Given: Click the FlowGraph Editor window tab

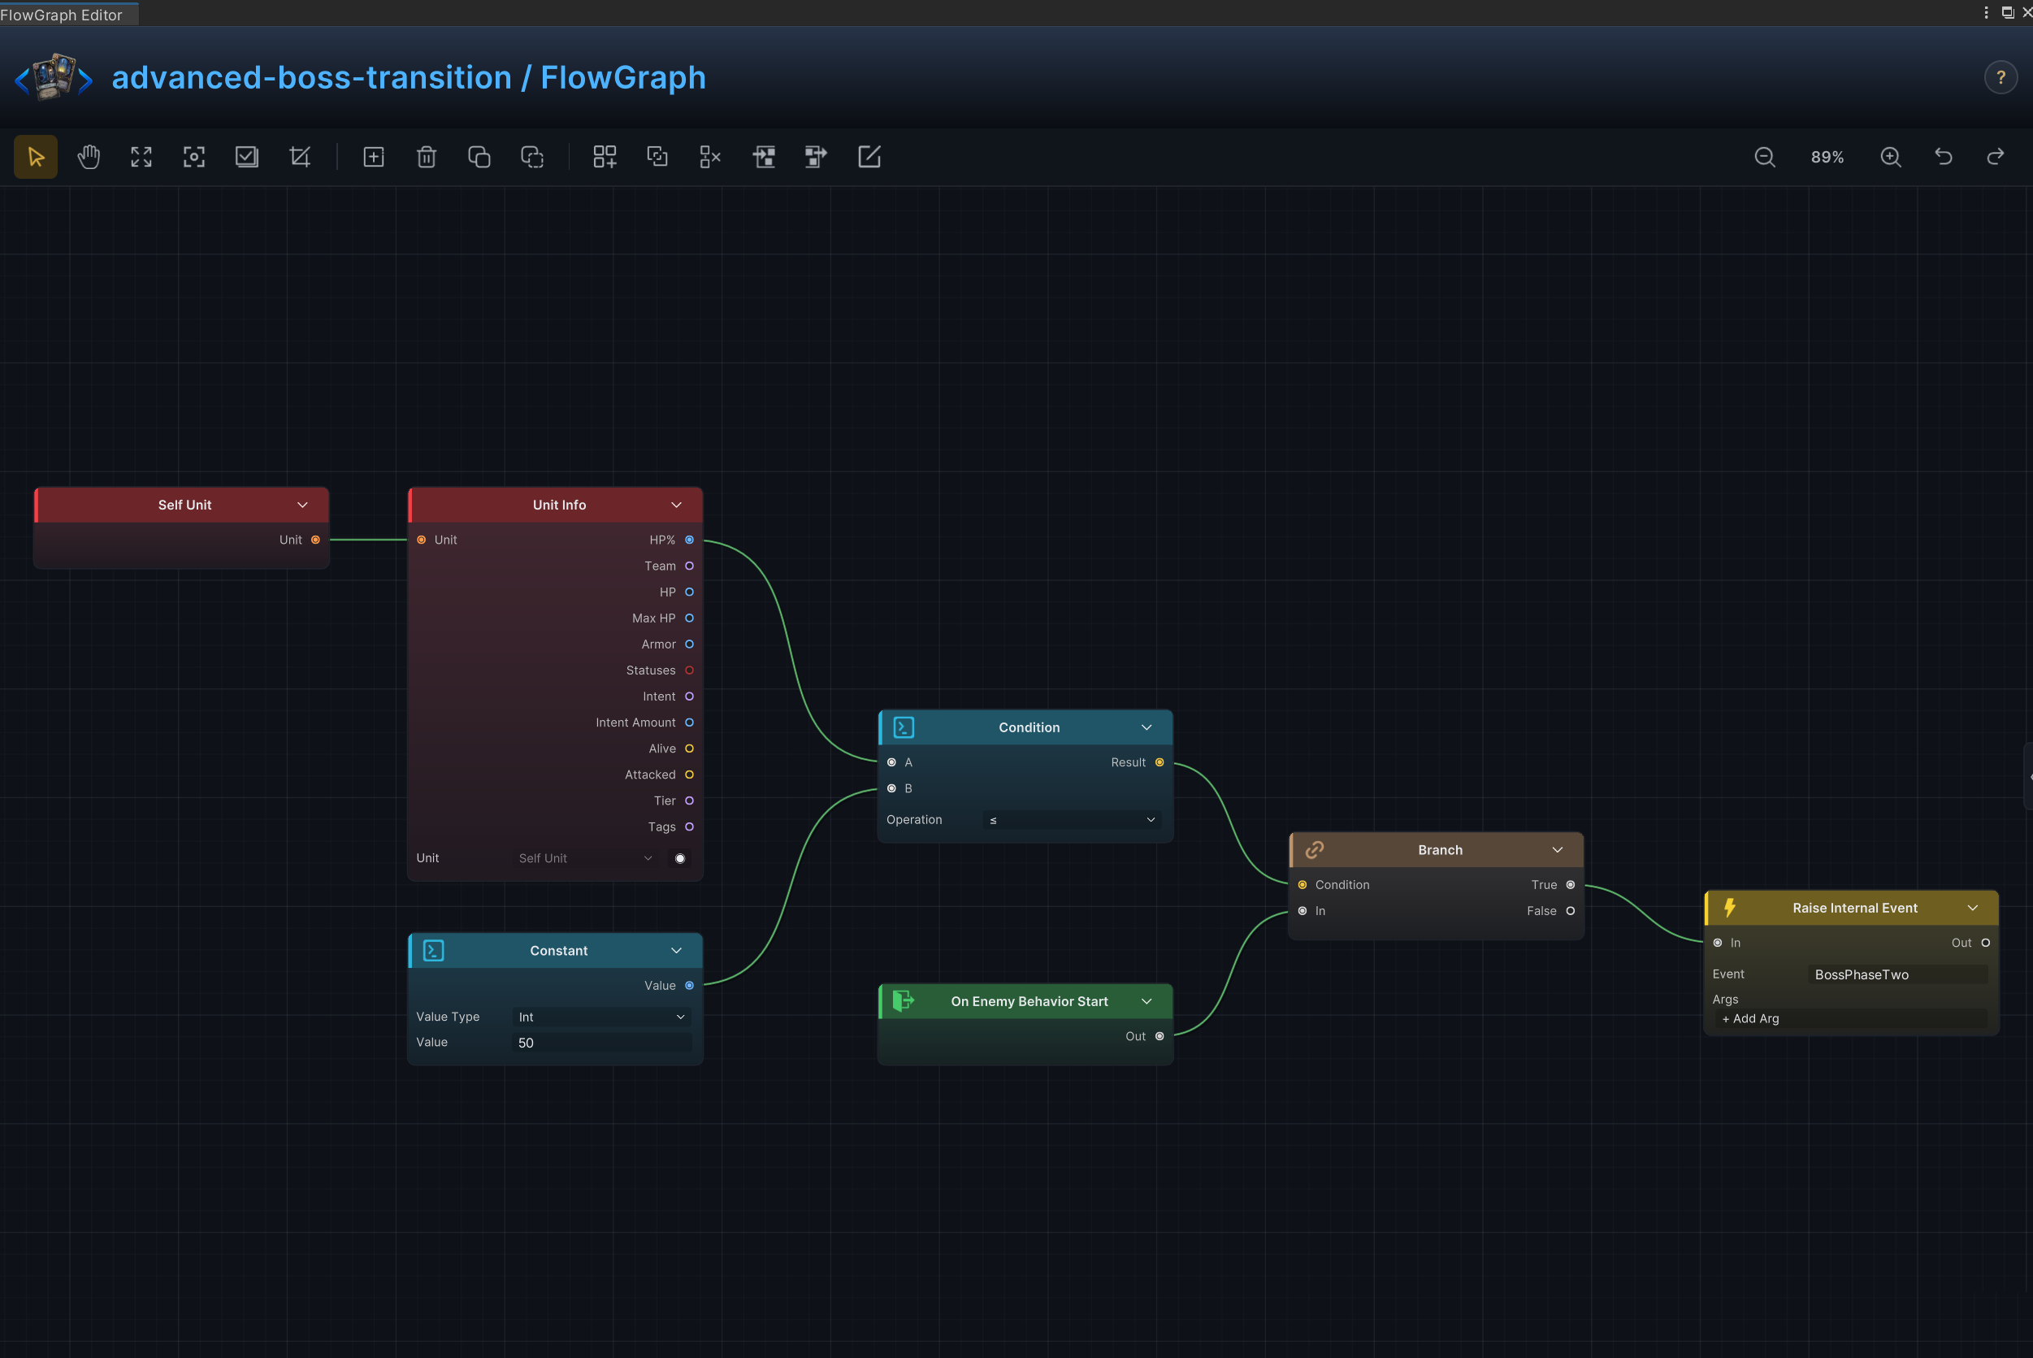Looking at the screenshot, I should 67,14.
